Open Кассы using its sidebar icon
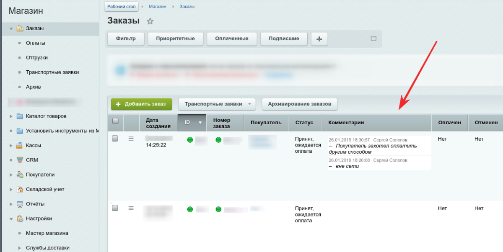The width and height of the screenshot is (503, 252). 19,145
